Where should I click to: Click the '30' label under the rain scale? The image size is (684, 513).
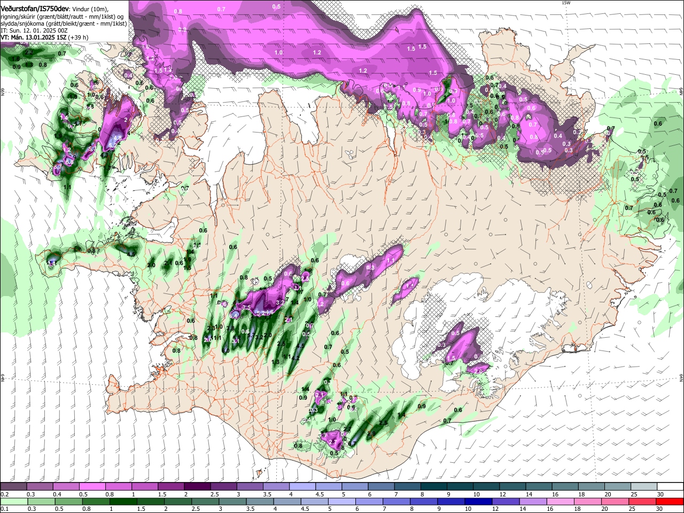pos(659,509)
